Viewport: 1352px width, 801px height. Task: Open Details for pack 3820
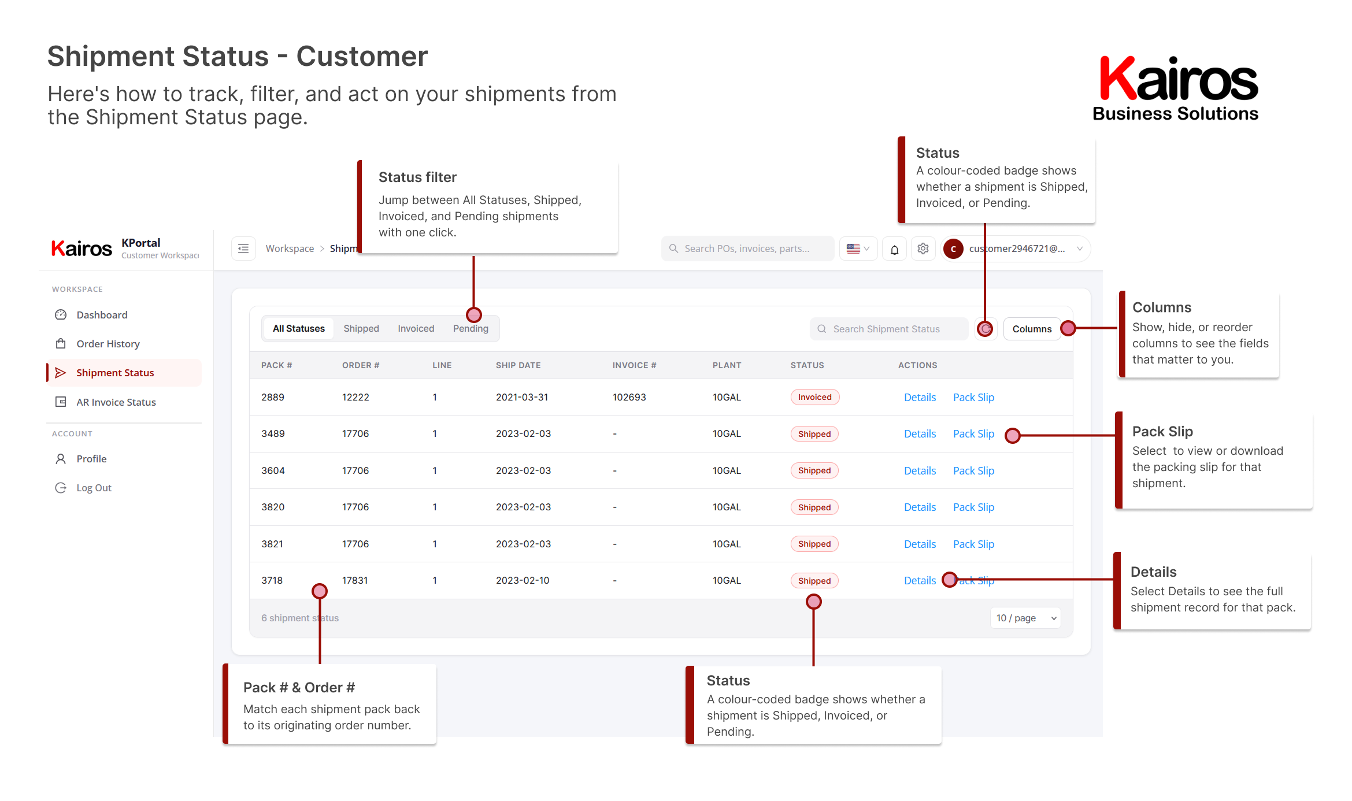point(920,507)
